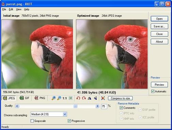Click the Quality slider thumb
This screenshot has width=172, height=130.
[75, 106]
